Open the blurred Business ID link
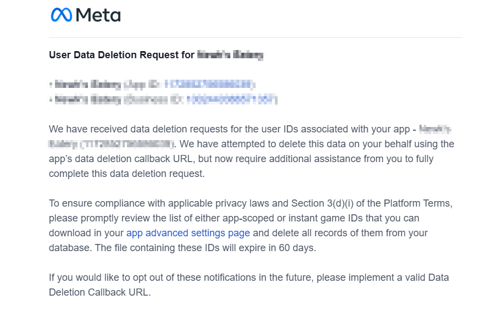This screenshot has height=311, width=503. tap(231, 99)
